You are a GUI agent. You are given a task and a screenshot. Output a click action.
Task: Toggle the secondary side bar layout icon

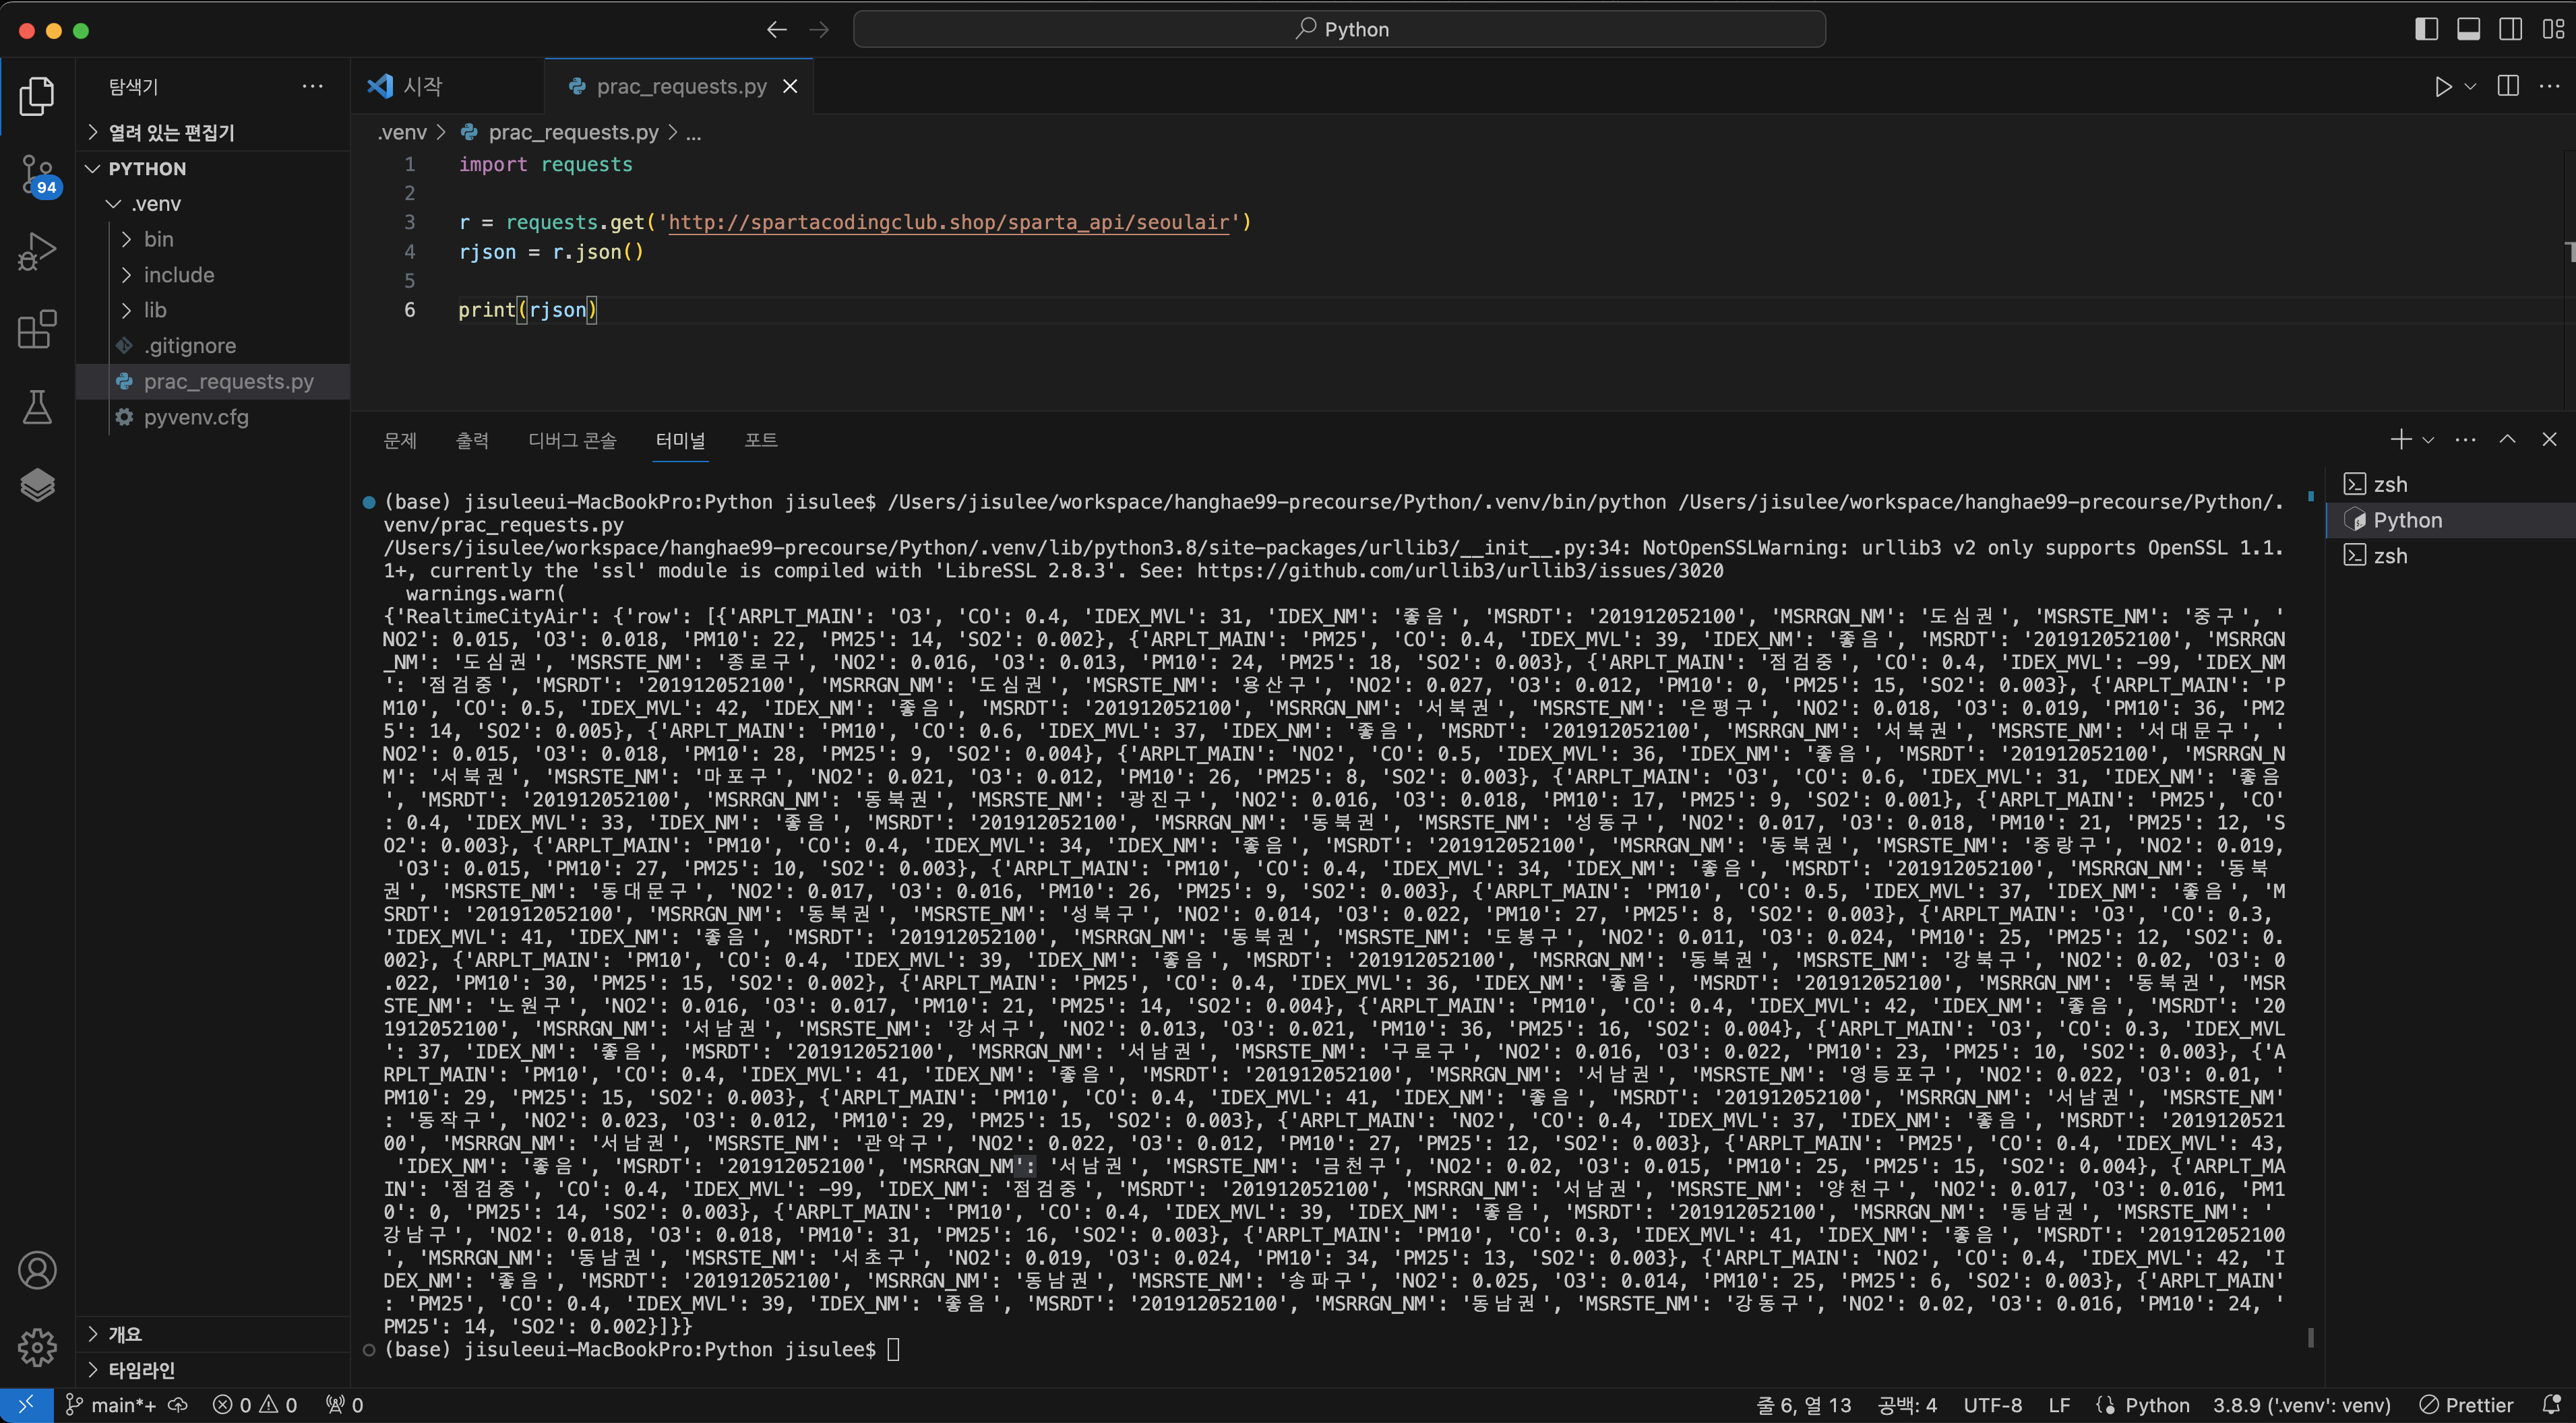point(2510,29)
